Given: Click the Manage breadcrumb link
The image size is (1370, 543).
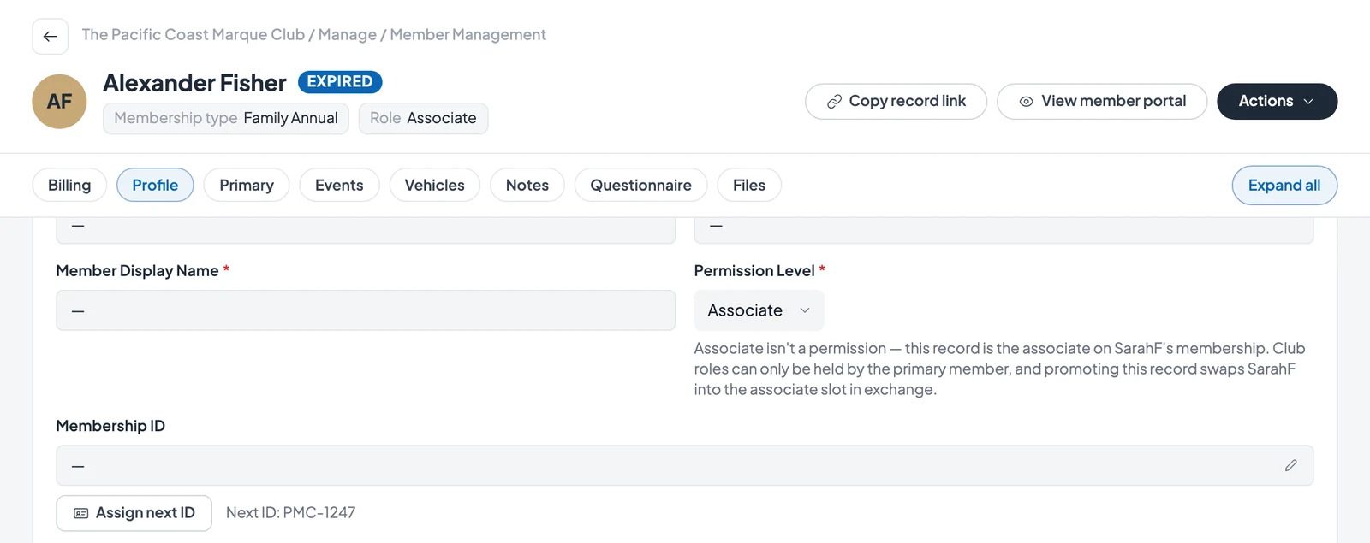Looking at the screenshot, I should coord(348,35).
